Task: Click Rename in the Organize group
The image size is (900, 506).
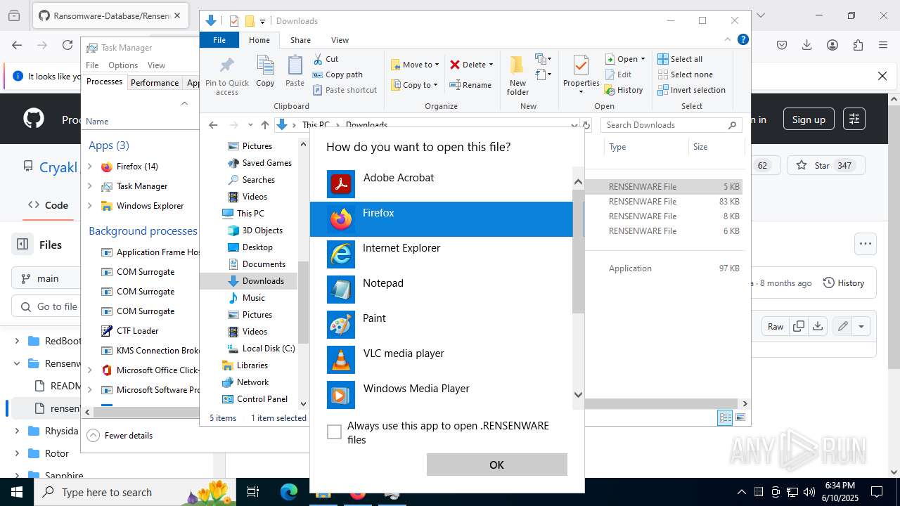Action: 470,85
